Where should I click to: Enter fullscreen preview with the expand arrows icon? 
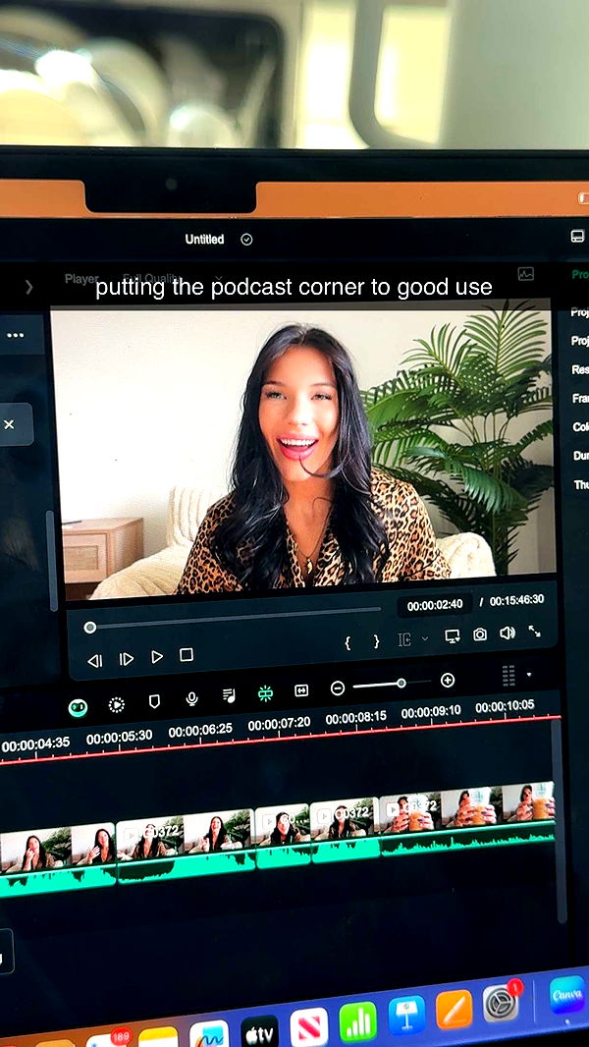(x=535, y=632)
